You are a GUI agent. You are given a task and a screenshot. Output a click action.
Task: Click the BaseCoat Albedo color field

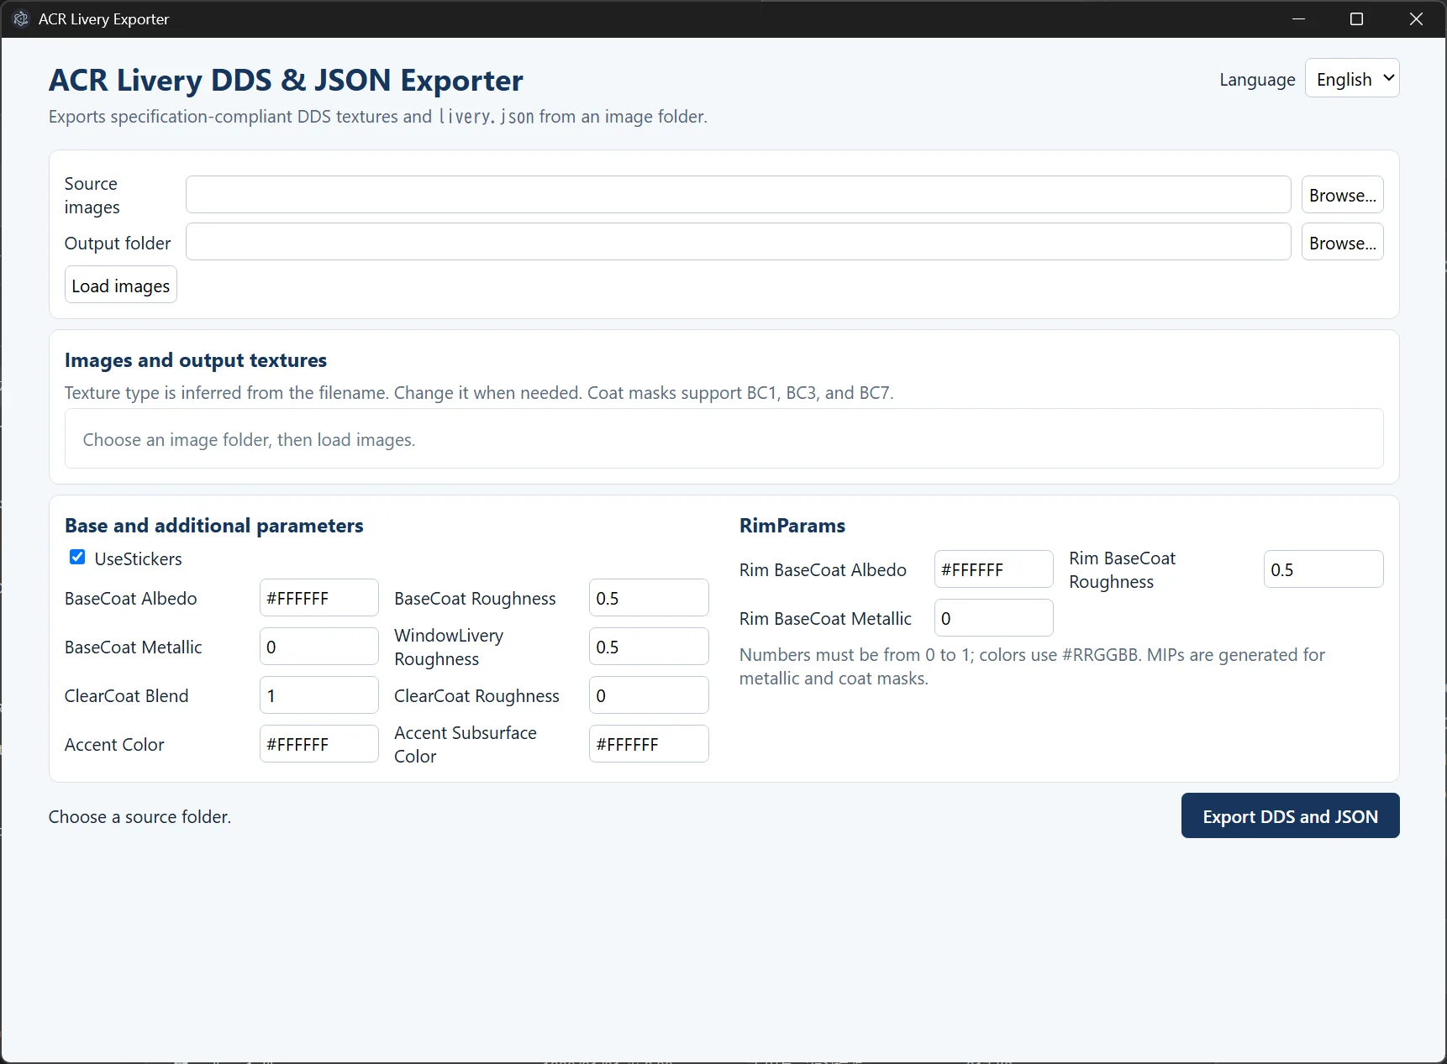pos(318,598)
